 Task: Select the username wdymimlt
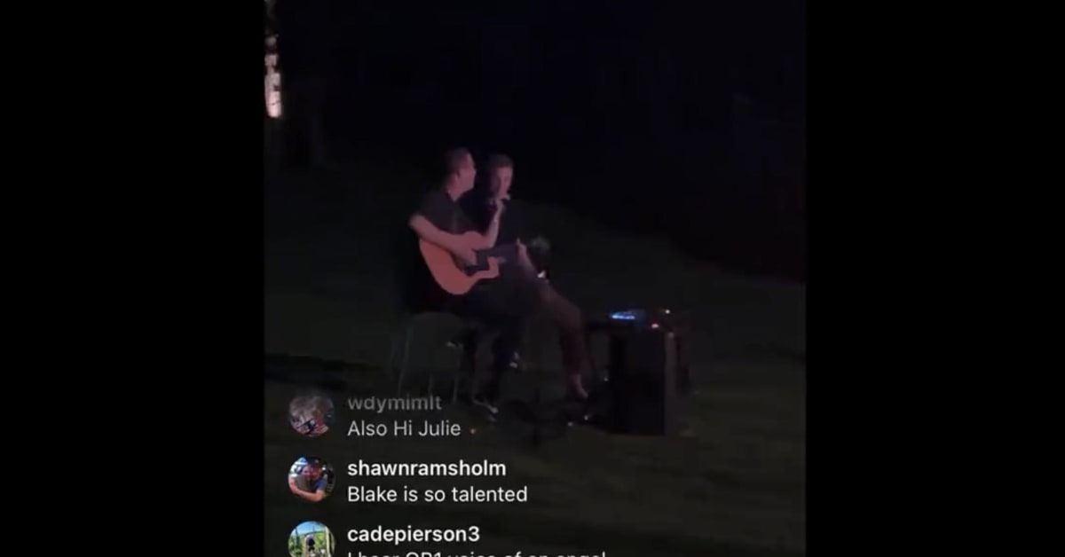394,404
